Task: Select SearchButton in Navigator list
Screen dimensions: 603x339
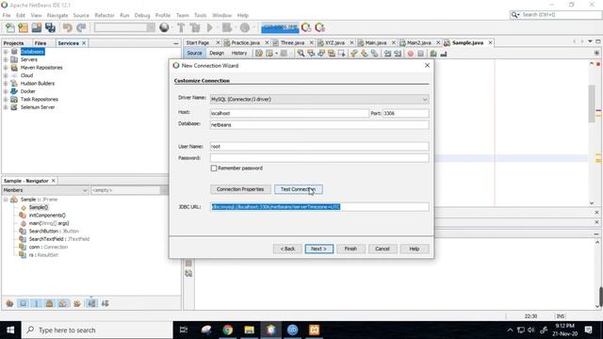Action: (54, 231)
